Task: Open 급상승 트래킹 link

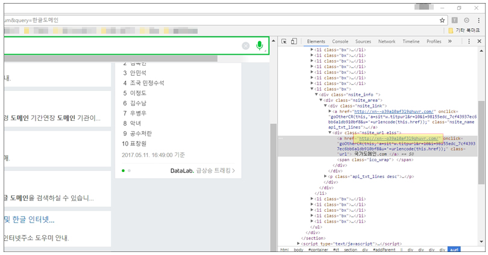Action: pos(215,171)
